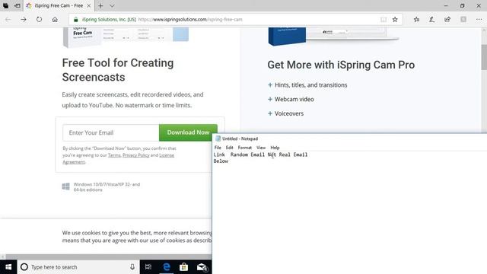
Task: Click the Notepad title bar icon
Action: [218, 139]
